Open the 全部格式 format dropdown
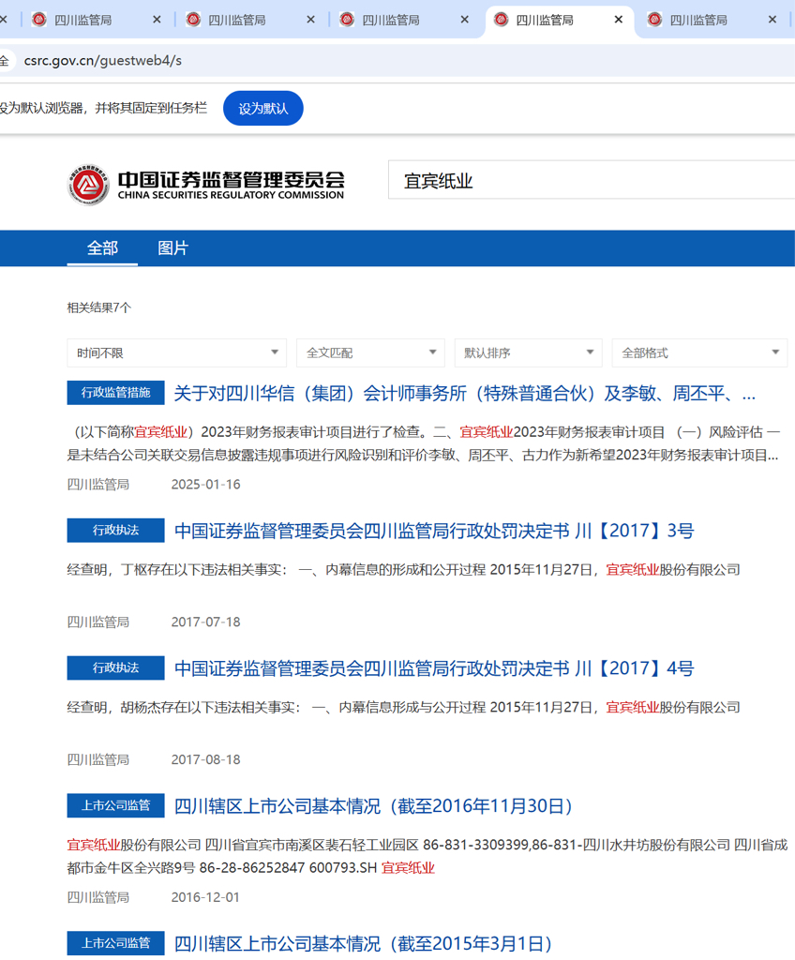The image size is (795, 960). (x=699, y=352)
